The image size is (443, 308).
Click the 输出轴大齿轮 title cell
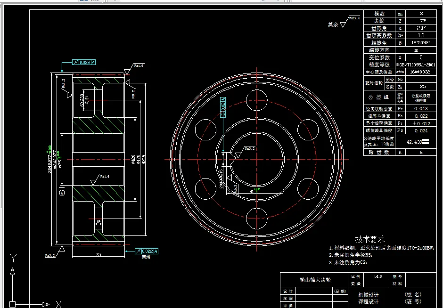click(315, 280)
